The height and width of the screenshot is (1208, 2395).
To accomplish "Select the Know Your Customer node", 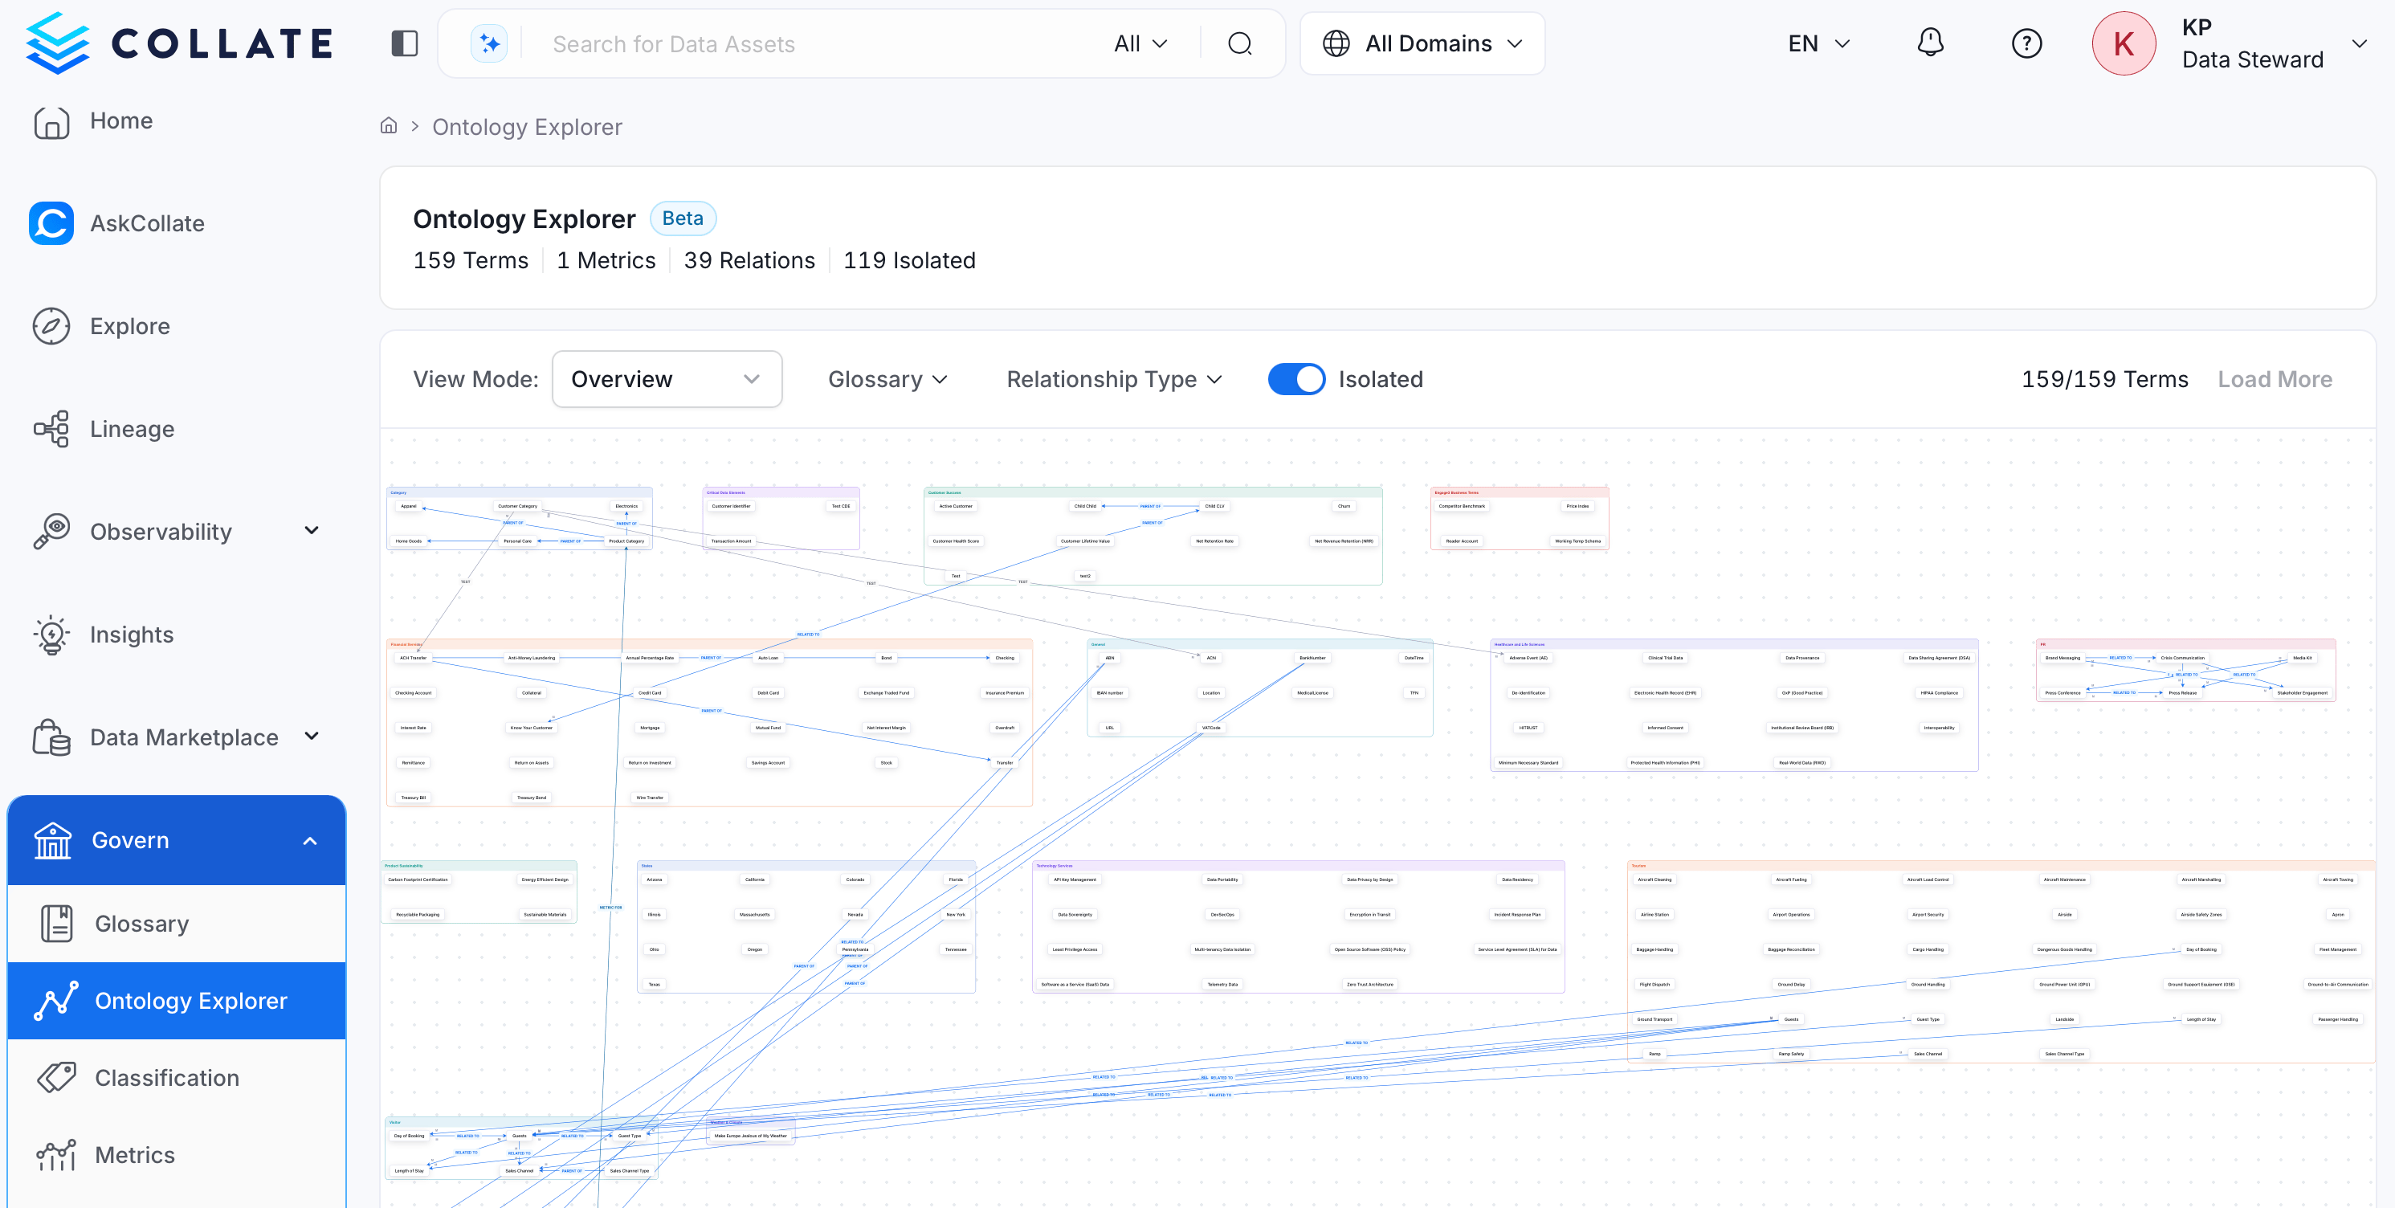I will pos(531,728).
